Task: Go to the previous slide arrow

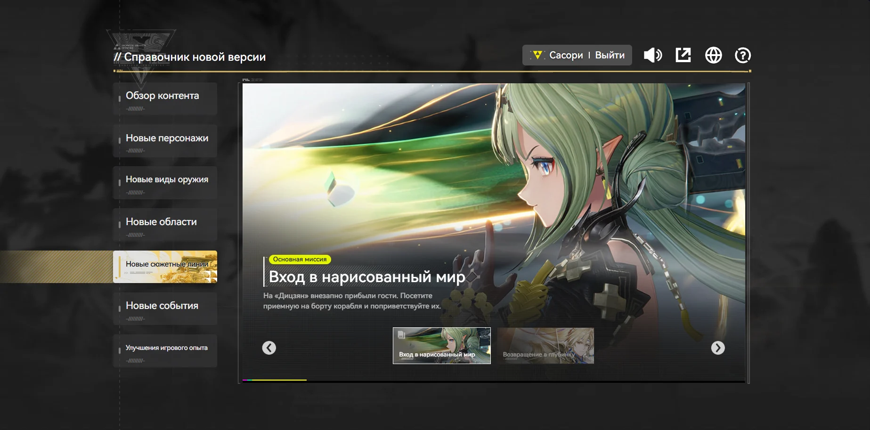Action: pos(269,348)
